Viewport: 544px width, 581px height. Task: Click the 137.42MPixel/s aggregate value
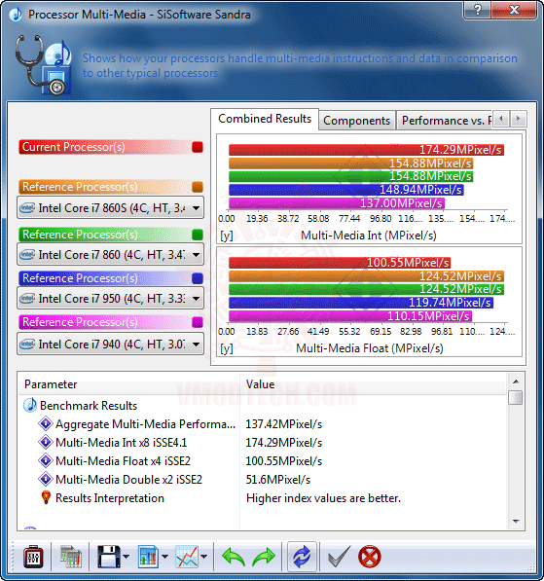[x=284, y=424]
